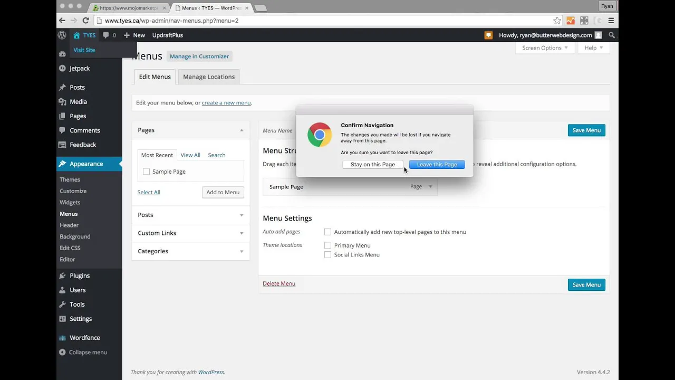Reload the page with the refresh icon

click(85, 21)
